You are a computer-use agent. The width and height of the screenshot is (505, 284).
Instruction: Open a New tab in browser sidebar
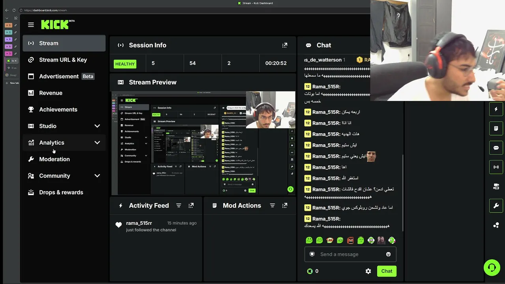pos(12,83)
